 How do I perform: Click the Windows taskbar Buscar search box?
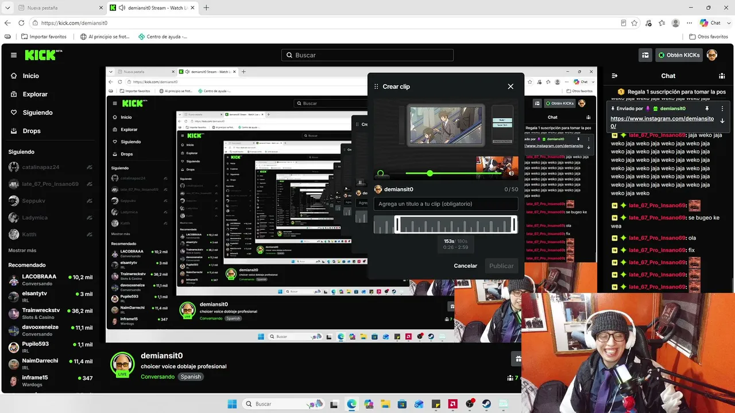click(283, 404)
